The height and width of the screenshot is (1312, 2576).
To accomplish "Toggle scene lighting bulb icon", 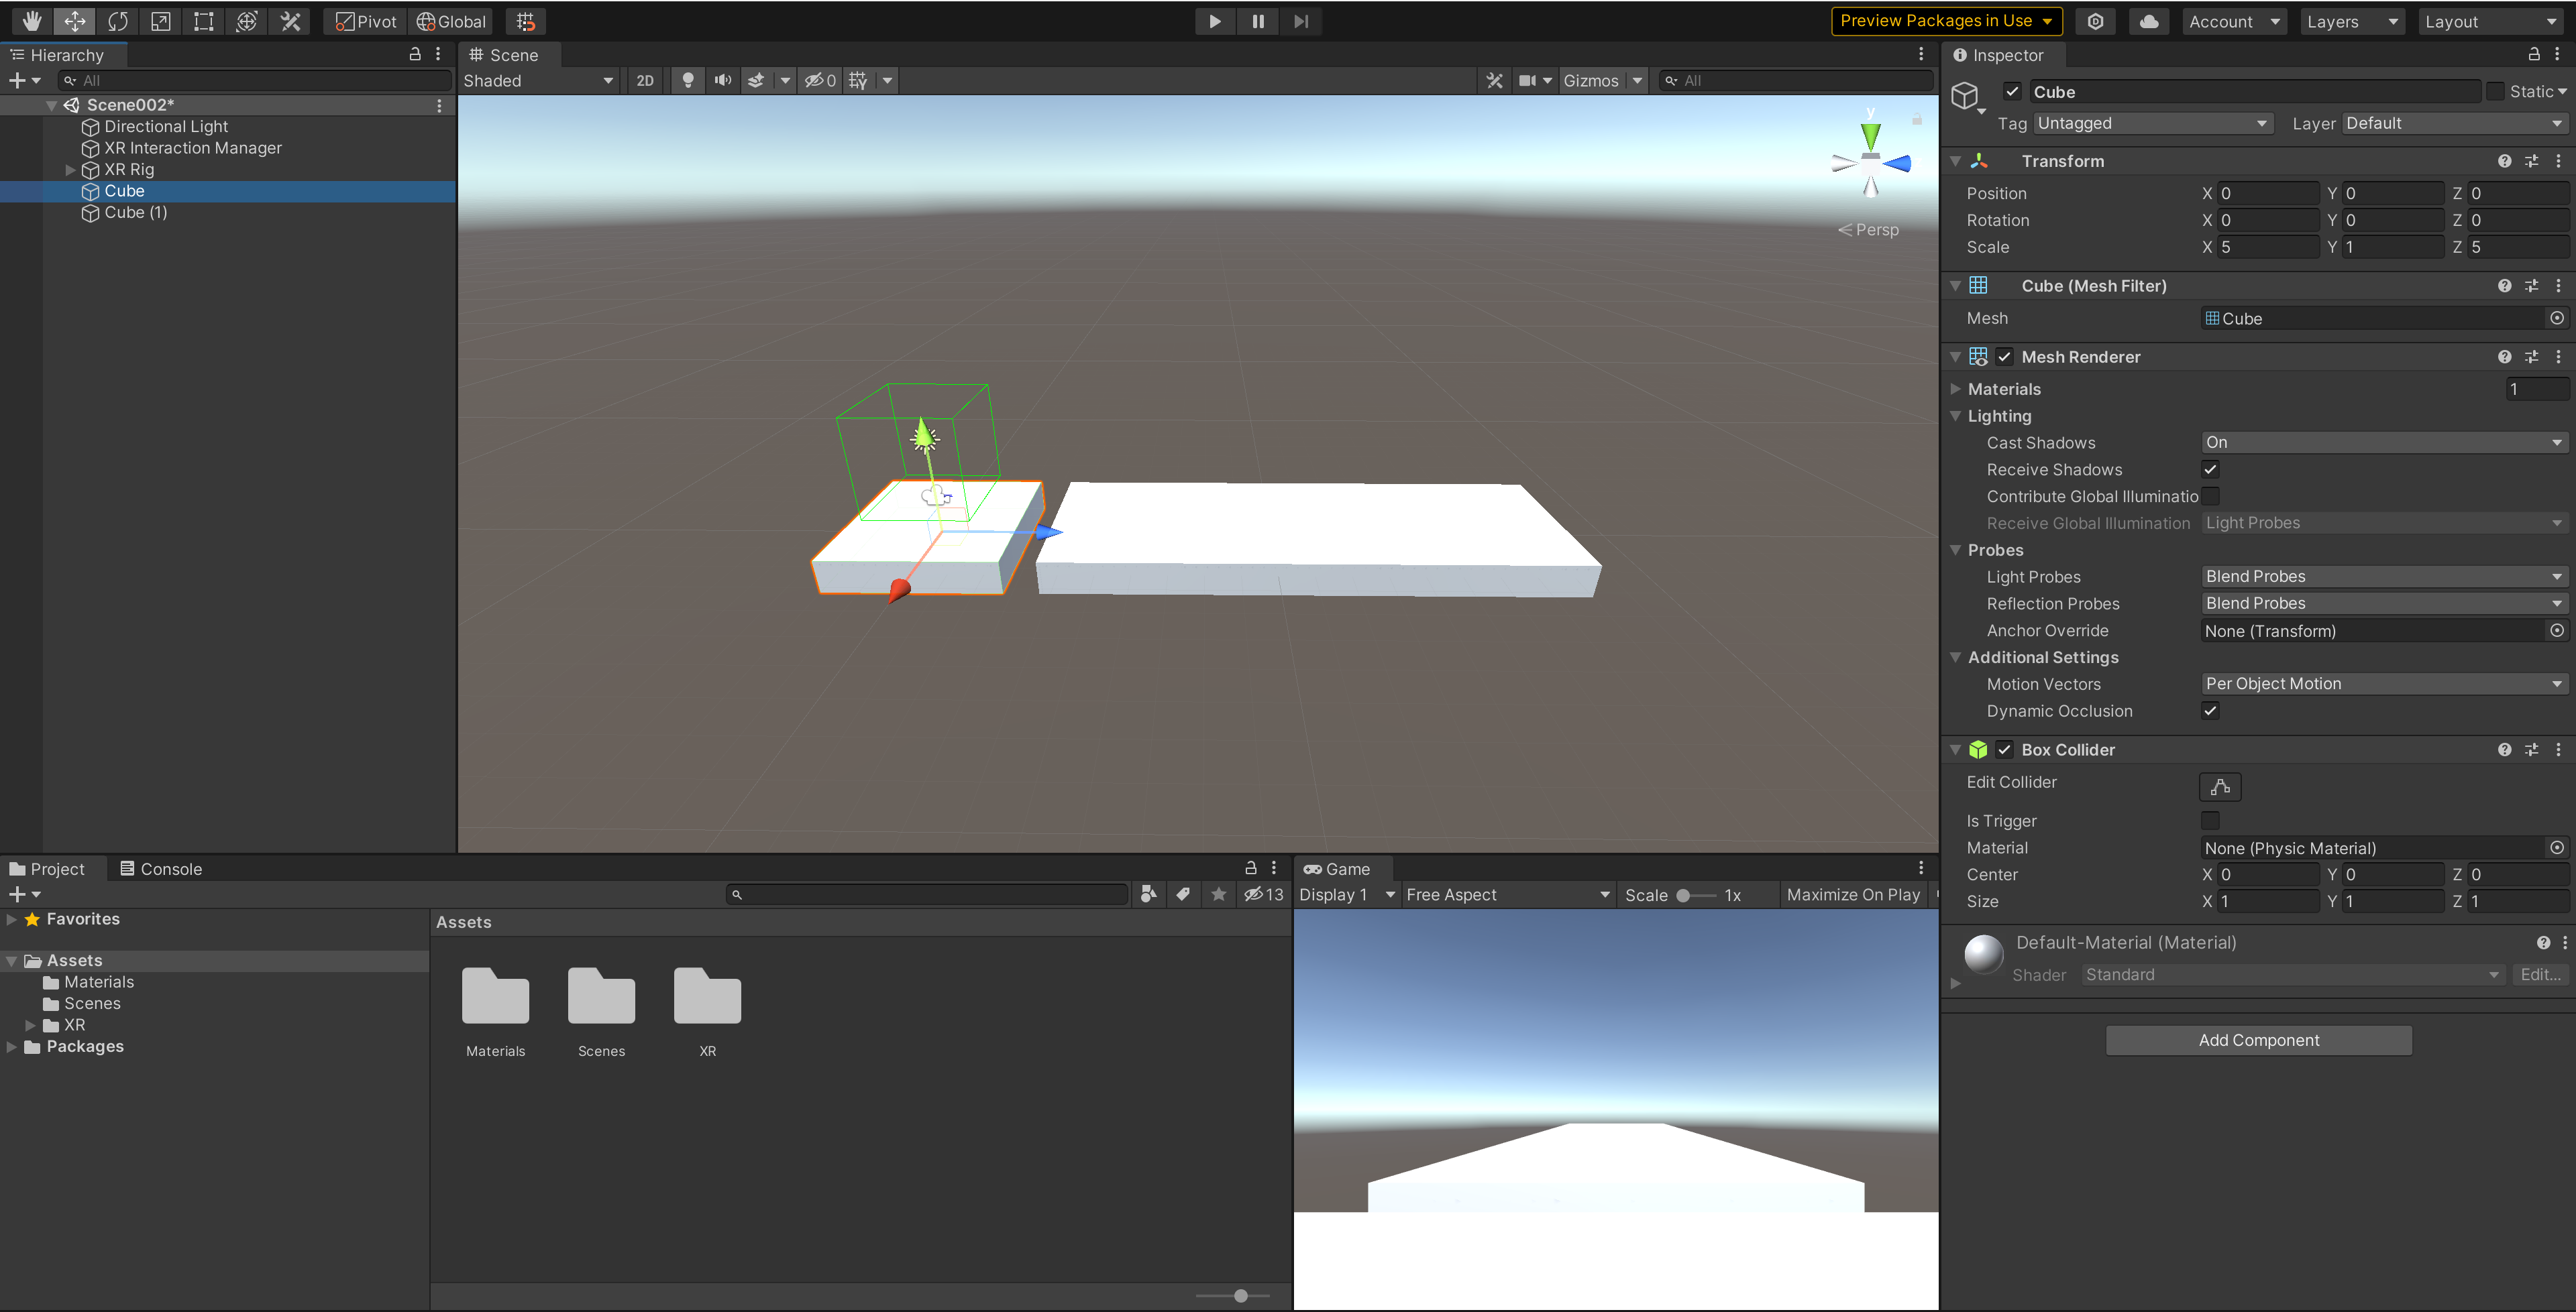I will click(688, 80).
